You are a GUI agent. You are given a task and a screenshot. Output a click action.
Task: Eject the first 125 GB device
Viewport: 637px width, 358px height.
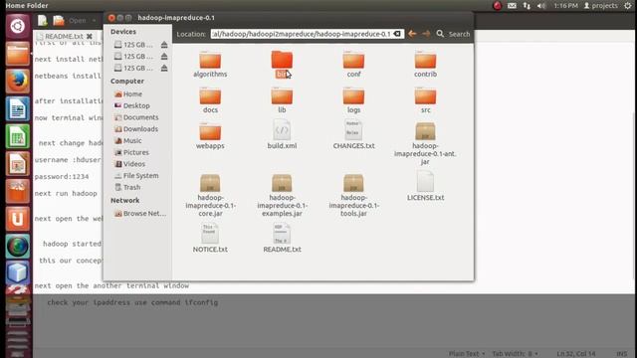point(164,45)
